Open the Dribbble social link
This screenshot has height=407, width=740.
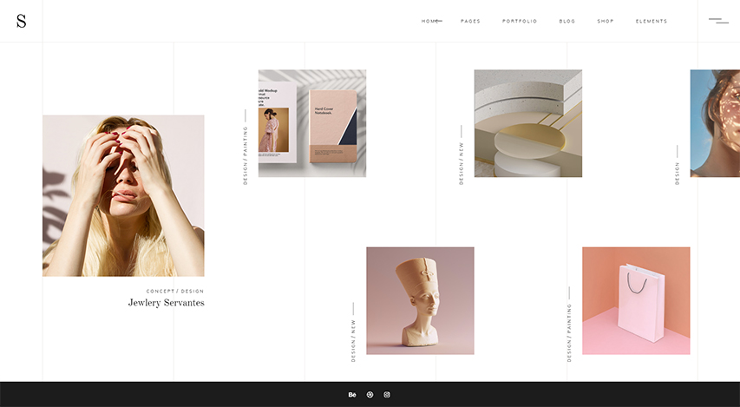coord(370,395)
